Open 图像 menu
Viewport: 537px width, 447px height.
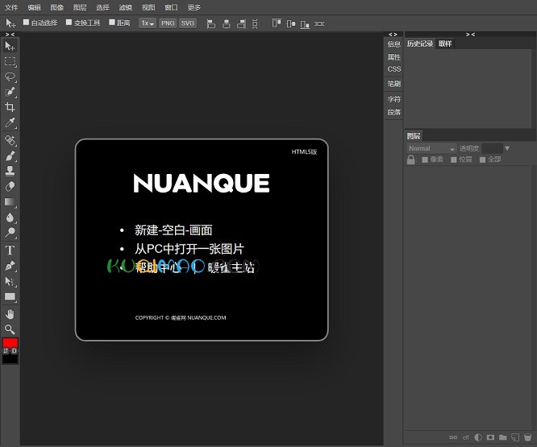pyautogui.click(x=57, y=7)
